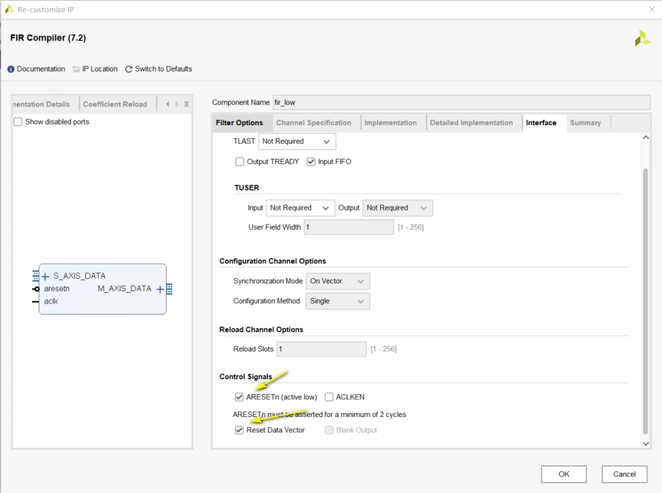The image size is (662, 493).
Task: Open the TLAST dropdown
Action: pyautogui.click(x=297, y=142)
